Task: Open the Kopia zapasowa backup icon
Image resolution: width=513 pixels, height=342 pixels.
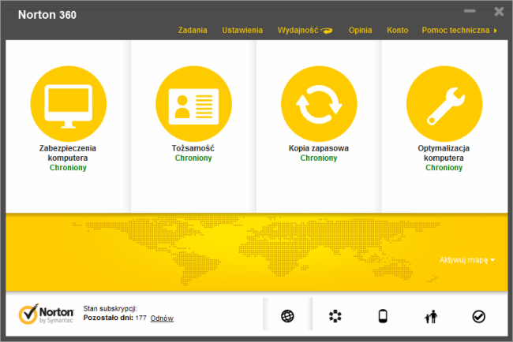Action: (319, 104)
